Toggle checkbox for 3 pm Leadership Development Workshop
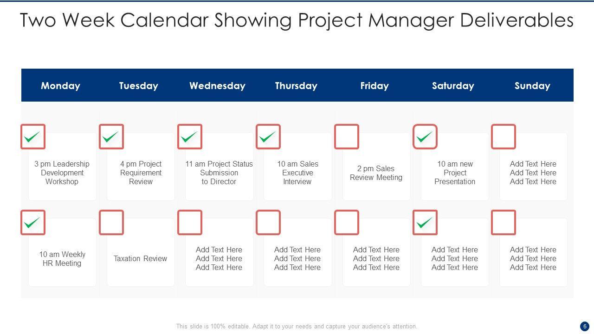 33,137
